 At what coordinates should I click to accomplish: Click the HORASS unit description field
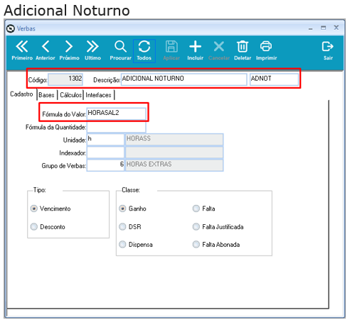coord(174,139)
